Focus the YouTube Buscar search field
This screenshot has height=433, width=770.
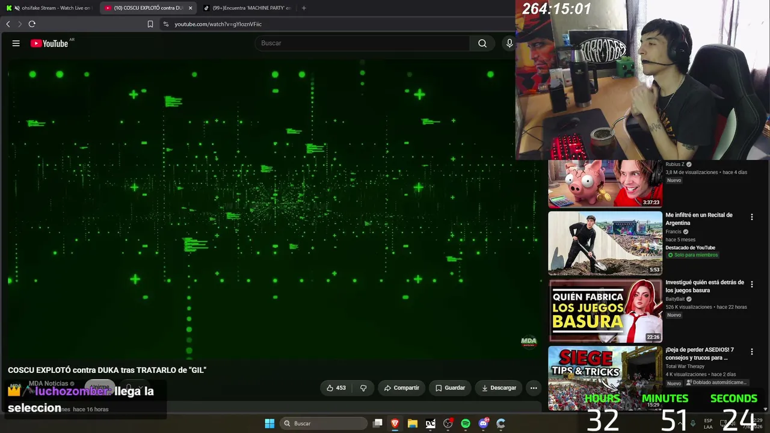[x=362, y=43]
